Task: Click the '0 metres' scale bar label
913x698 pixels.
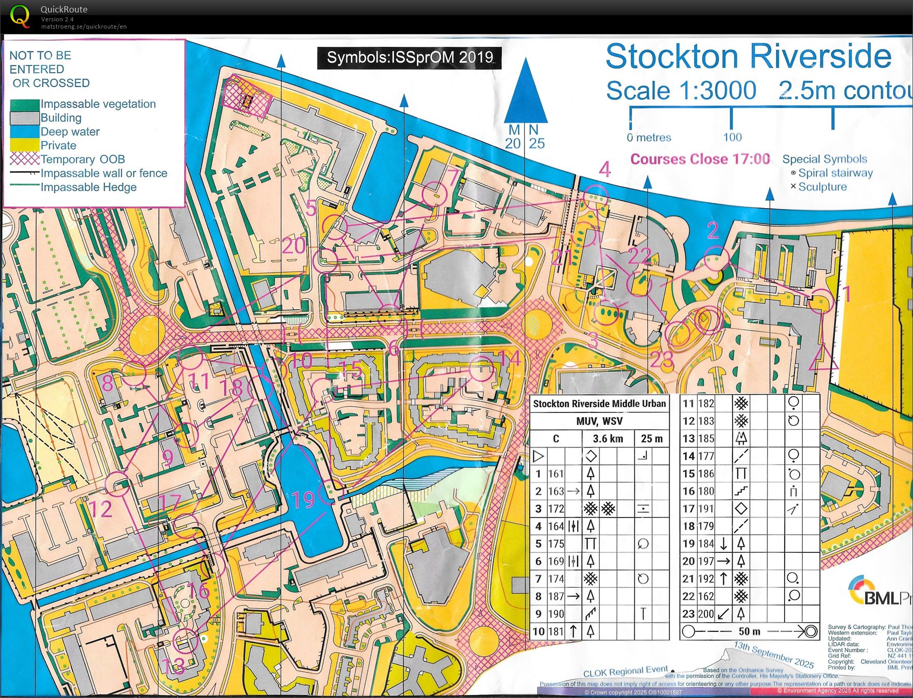Action: point(649,138)
